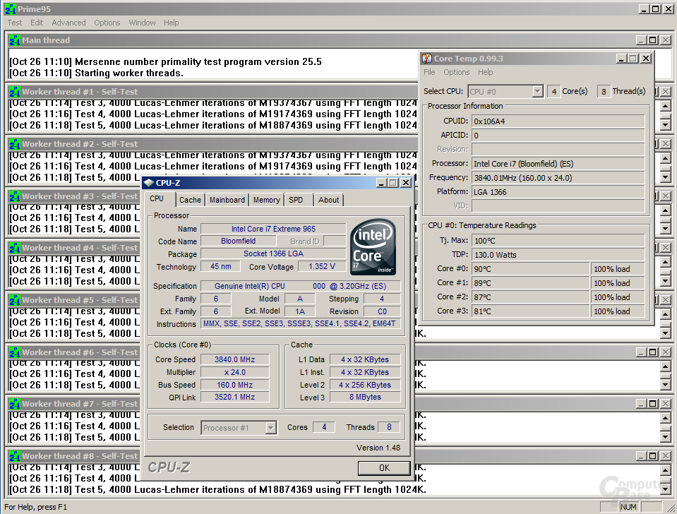Click the Platform field LGA 1366
The height and width of the screenshot is (514, 677).
pos(558,192)
